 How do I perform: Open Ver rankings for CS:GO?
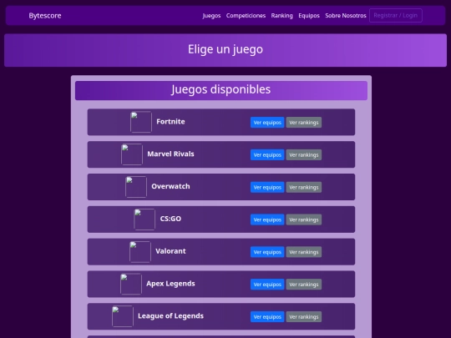tap(304, 219)
